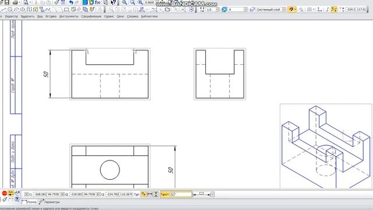Screen dimensions: 373x210
Task: Select vertical dimension type
Action: pos(156,194)
